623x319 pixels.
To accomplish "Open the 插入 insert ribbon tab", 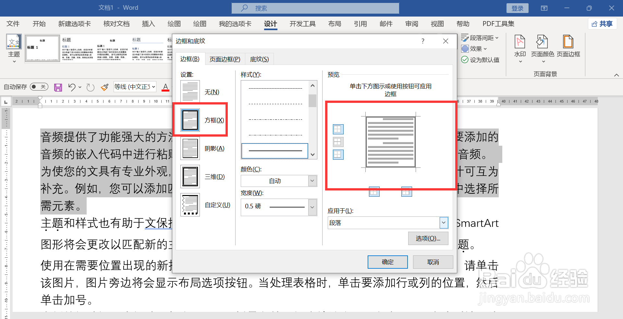I will (148, 24).
